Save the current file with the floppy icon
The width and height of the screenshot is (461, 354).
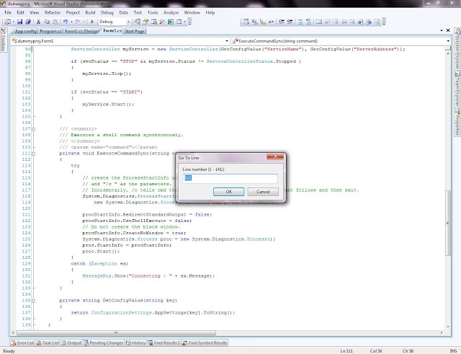pos(20,22)
